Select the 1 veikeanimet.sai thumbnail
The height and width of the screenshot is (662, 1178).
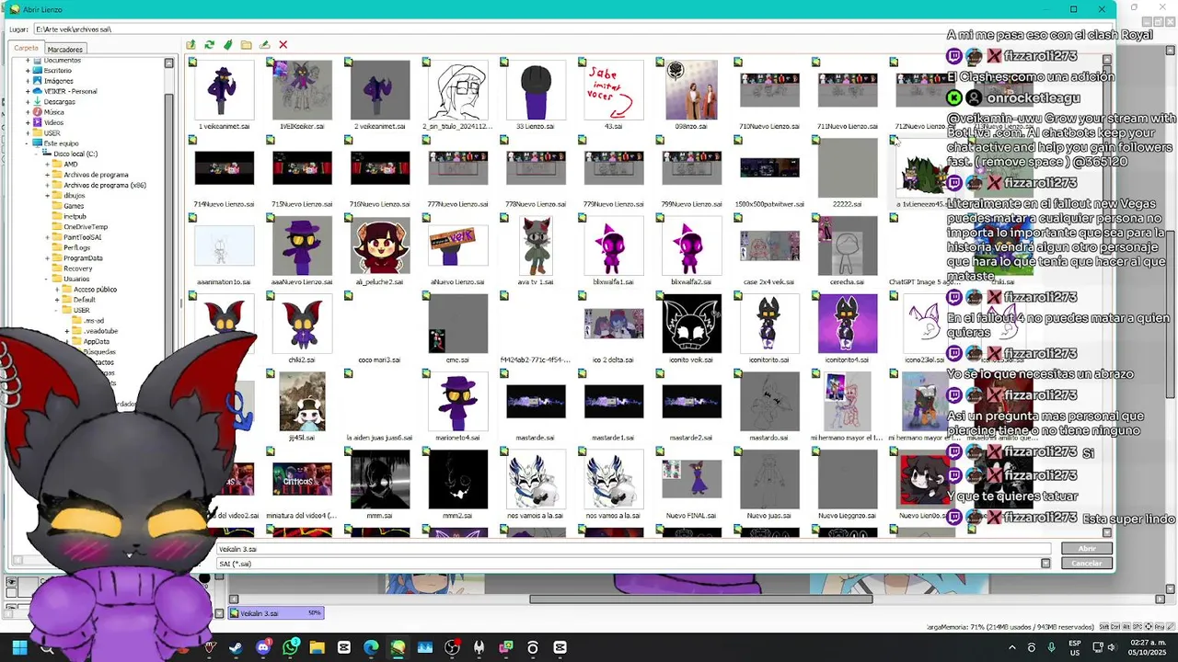coord(225,90)
